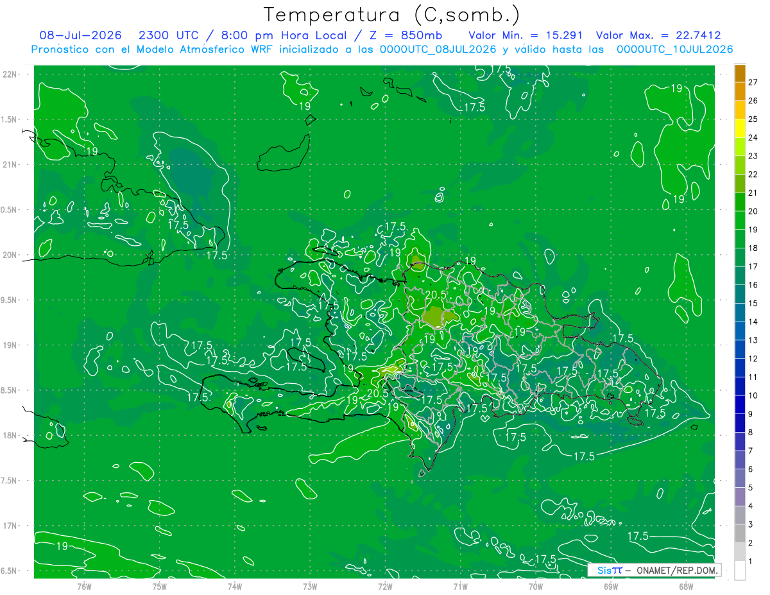
Task: Click the '74W' longitude axis label
Action: click(x=235, y=586)
